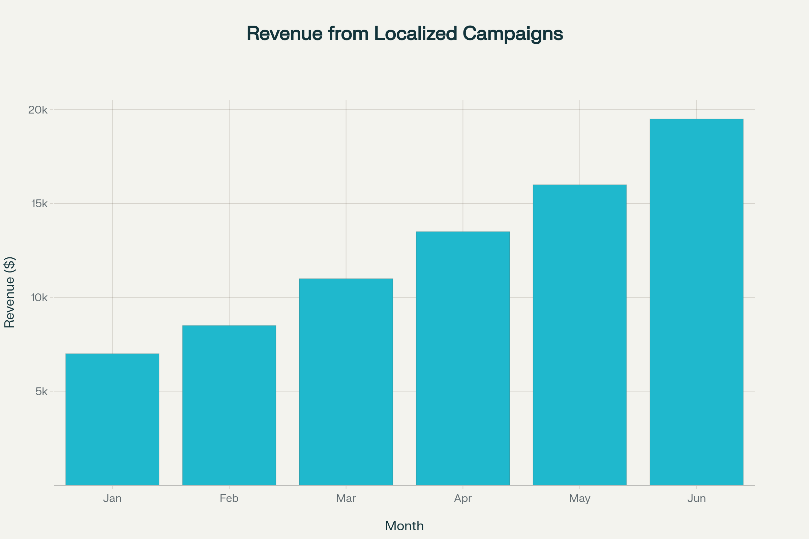The width and height of the screenshot is (809, 539).
Task: Click the top of the June bar
Action: click(x=696, y=120)
